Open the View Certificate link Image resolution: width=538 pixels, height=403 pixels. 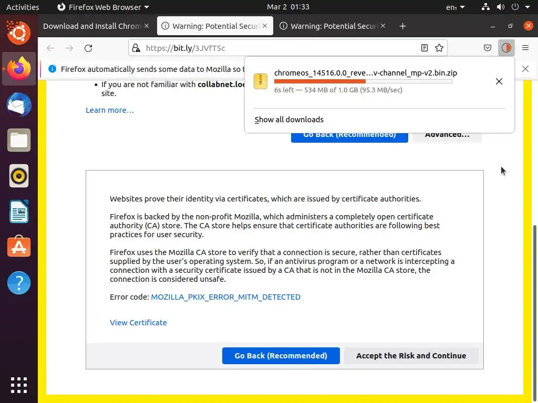pyautogui.click(x=138, y=323)
